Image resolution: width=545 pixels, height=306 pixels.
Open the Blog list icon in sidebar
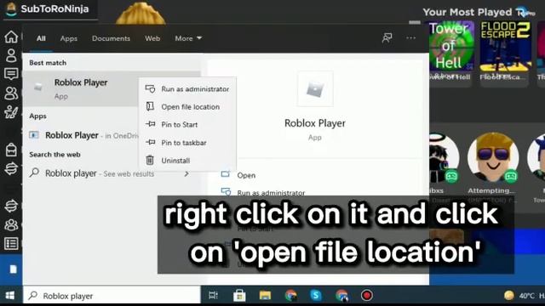point(11,244)
